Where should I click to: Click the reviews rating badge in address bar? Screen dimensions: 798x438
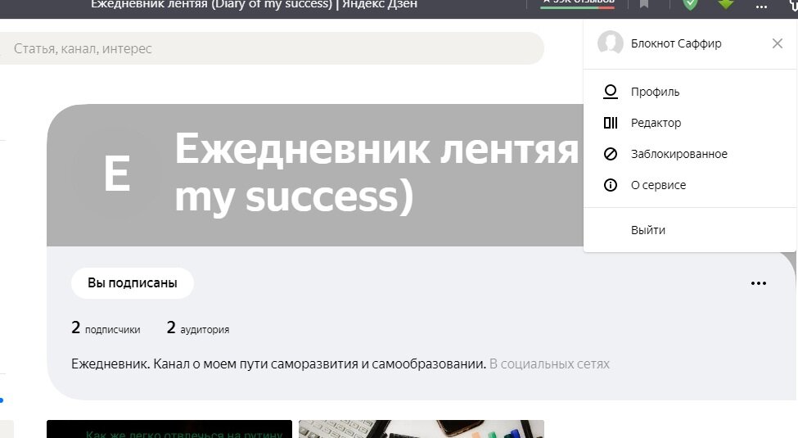(x=578, y=4)
